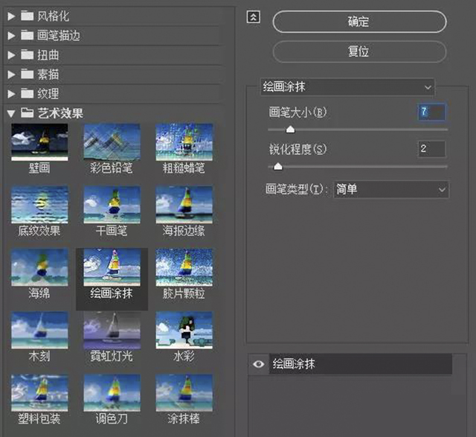476x437 pixels.
Task: Select the 粗糙蜡笔 filter thumbnail
Action: click(184, 142)
